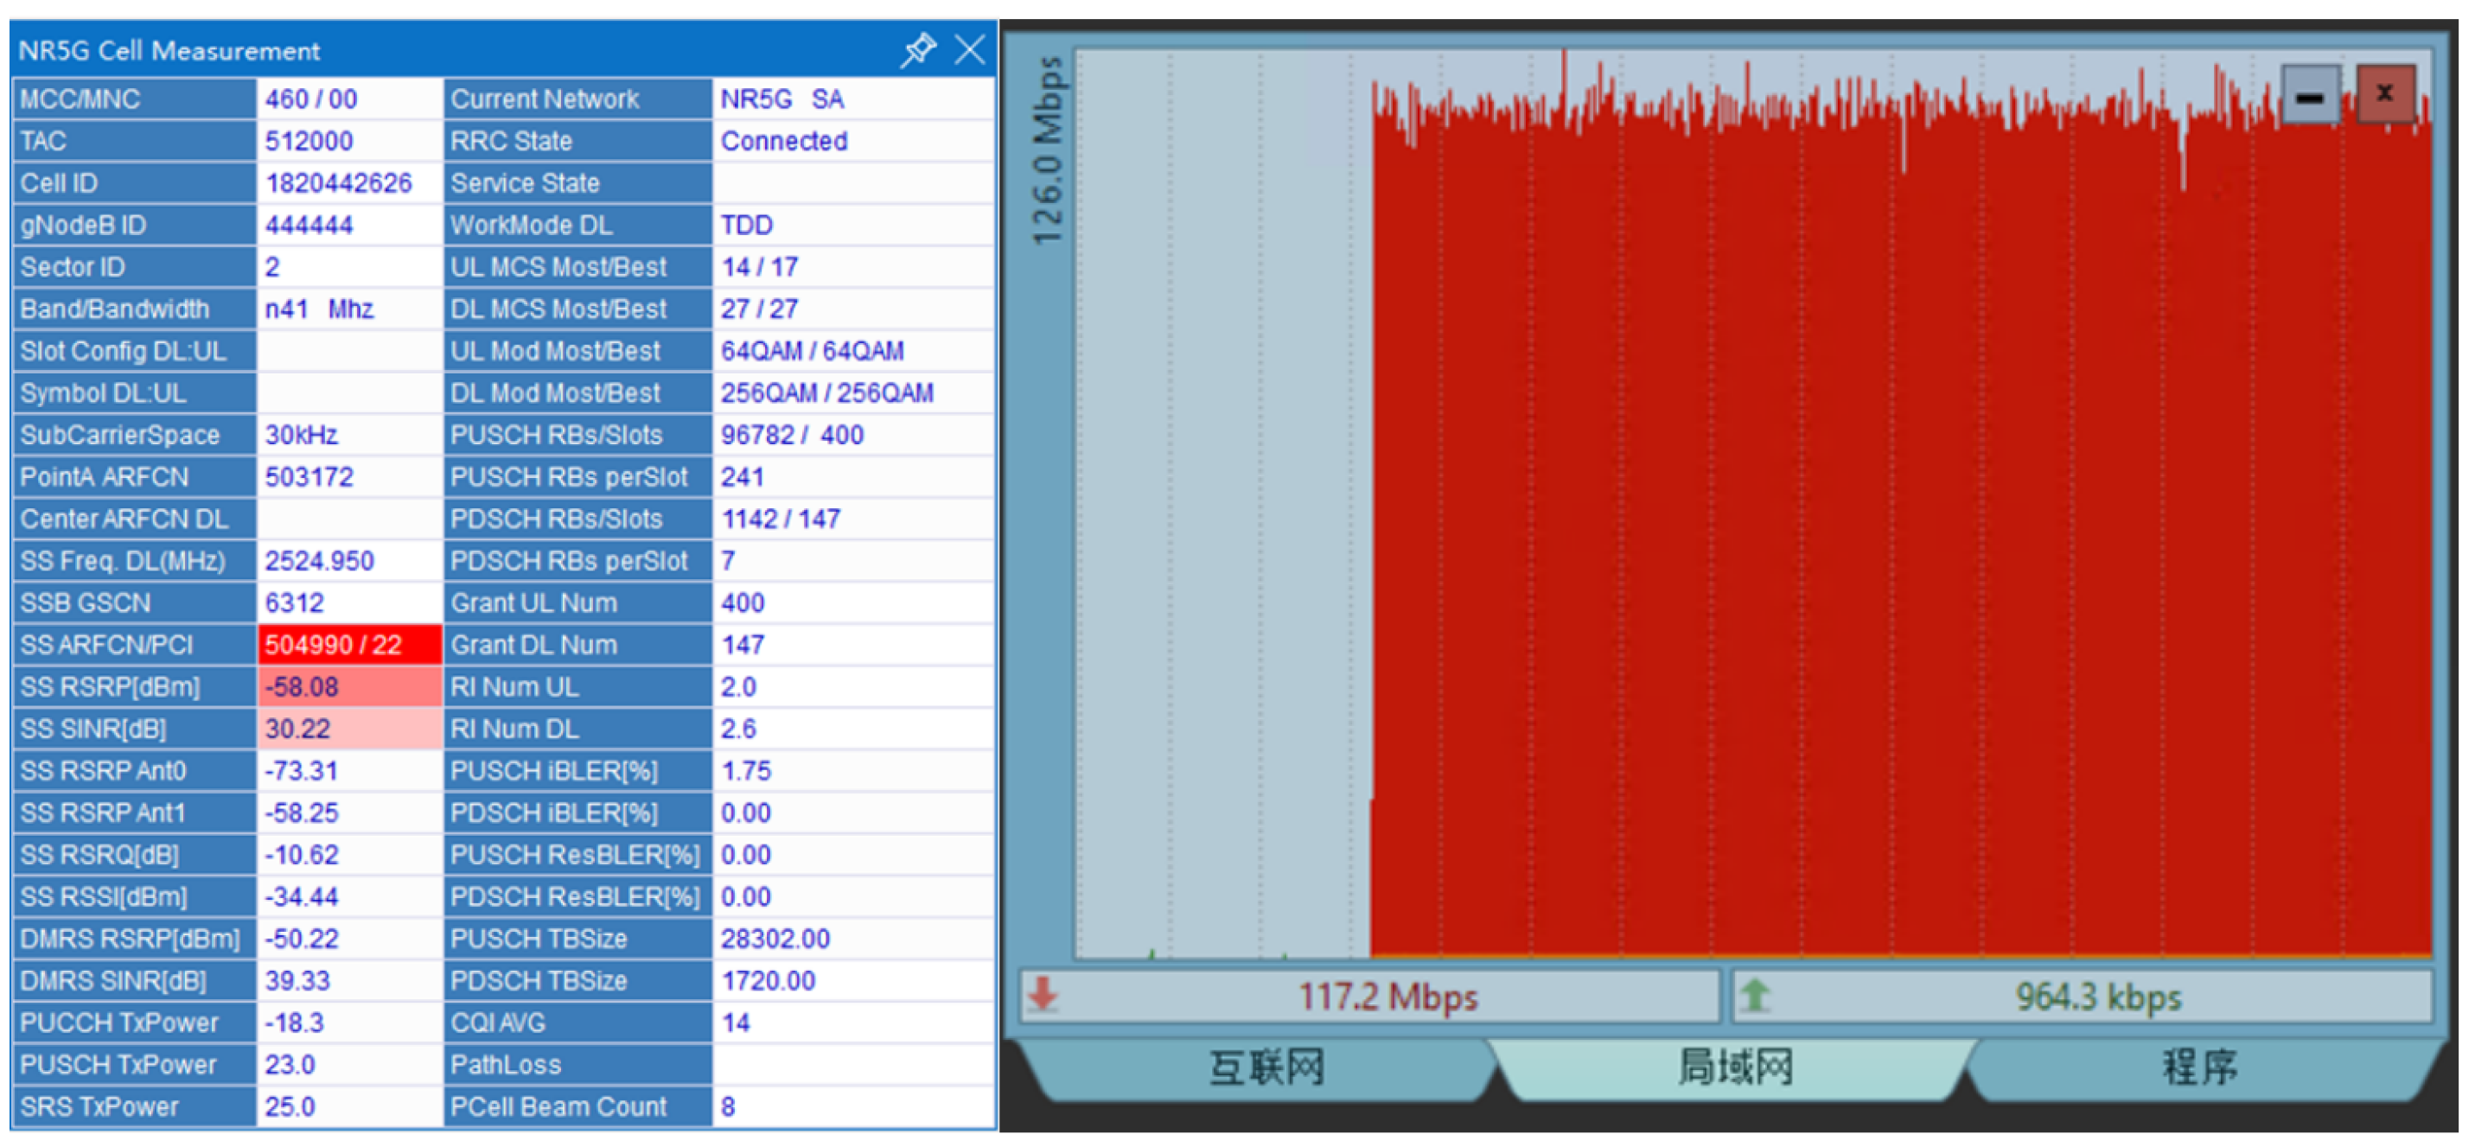
Task: Select the SS ARFCN/PCI value 504990 / 22
Action: click(x=334, y=645)
